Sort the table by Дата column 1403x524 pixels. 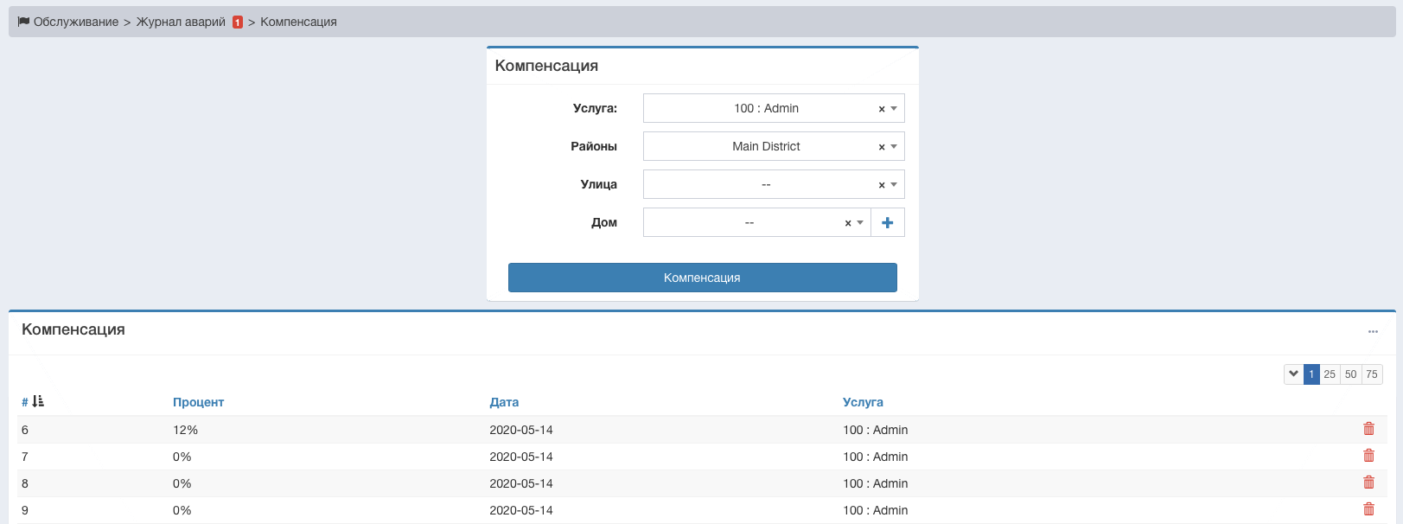pyautogui.click(x=504, y=402)
